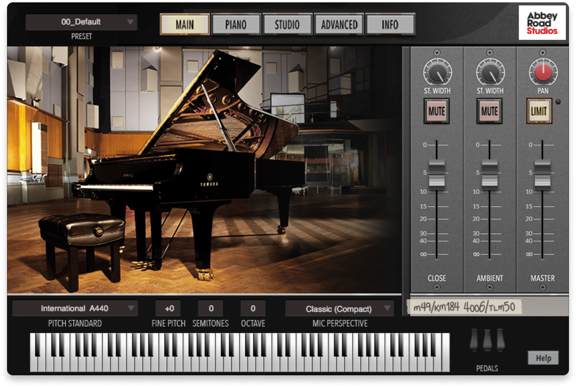This screenshot has width=576, height=387.
Task: Mute the Close microphone channel
Action: point(437,111)
